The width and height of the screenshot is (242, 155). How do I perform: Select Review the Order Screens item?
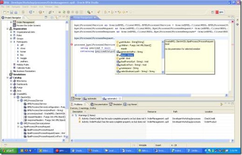28,25
